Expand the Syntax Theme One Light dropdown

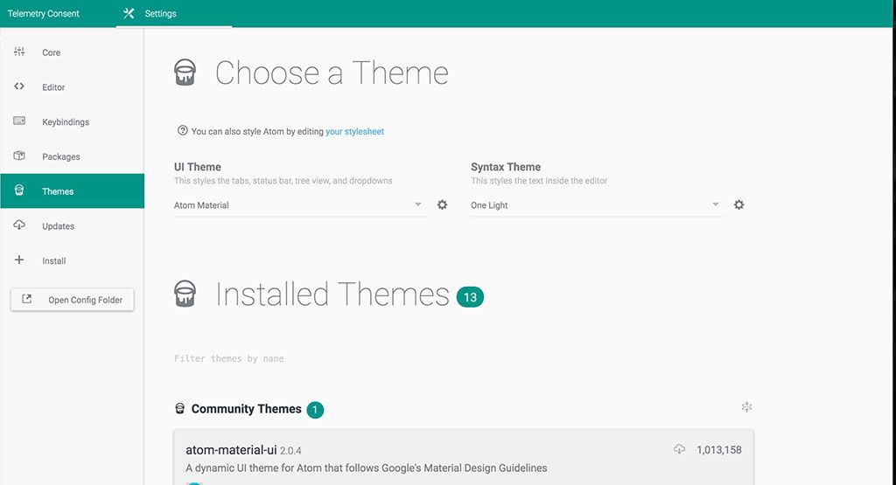coord(597,204)
